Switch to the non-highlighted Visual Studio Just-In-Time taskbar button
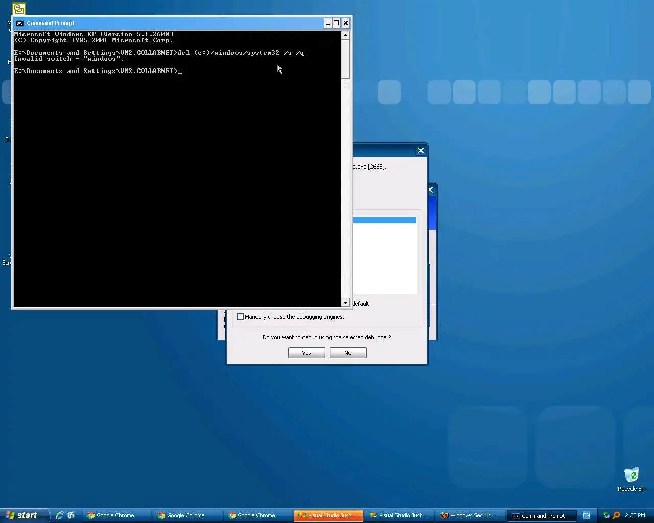654x523 pixels. [x=400, y=515]
